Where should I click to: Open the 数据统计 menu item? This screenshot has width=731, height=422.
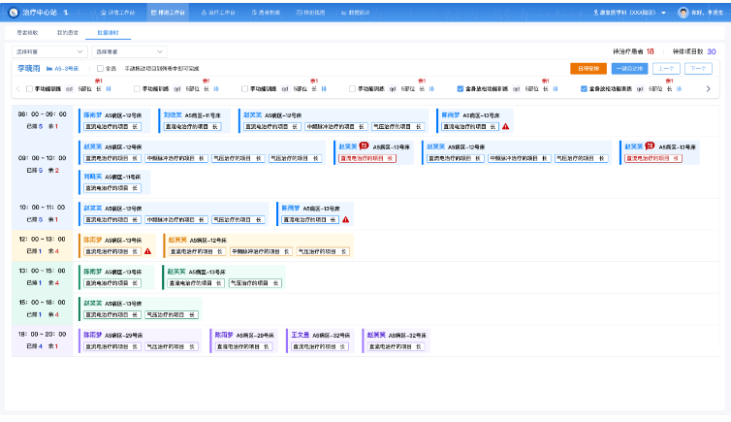[355, 13]
